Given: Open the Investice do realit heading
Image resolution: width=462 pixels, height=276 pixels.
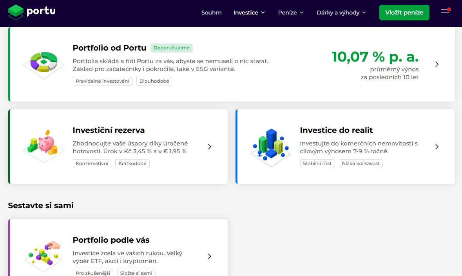Looking at the screenshot, I should click(x=336, y=130).
